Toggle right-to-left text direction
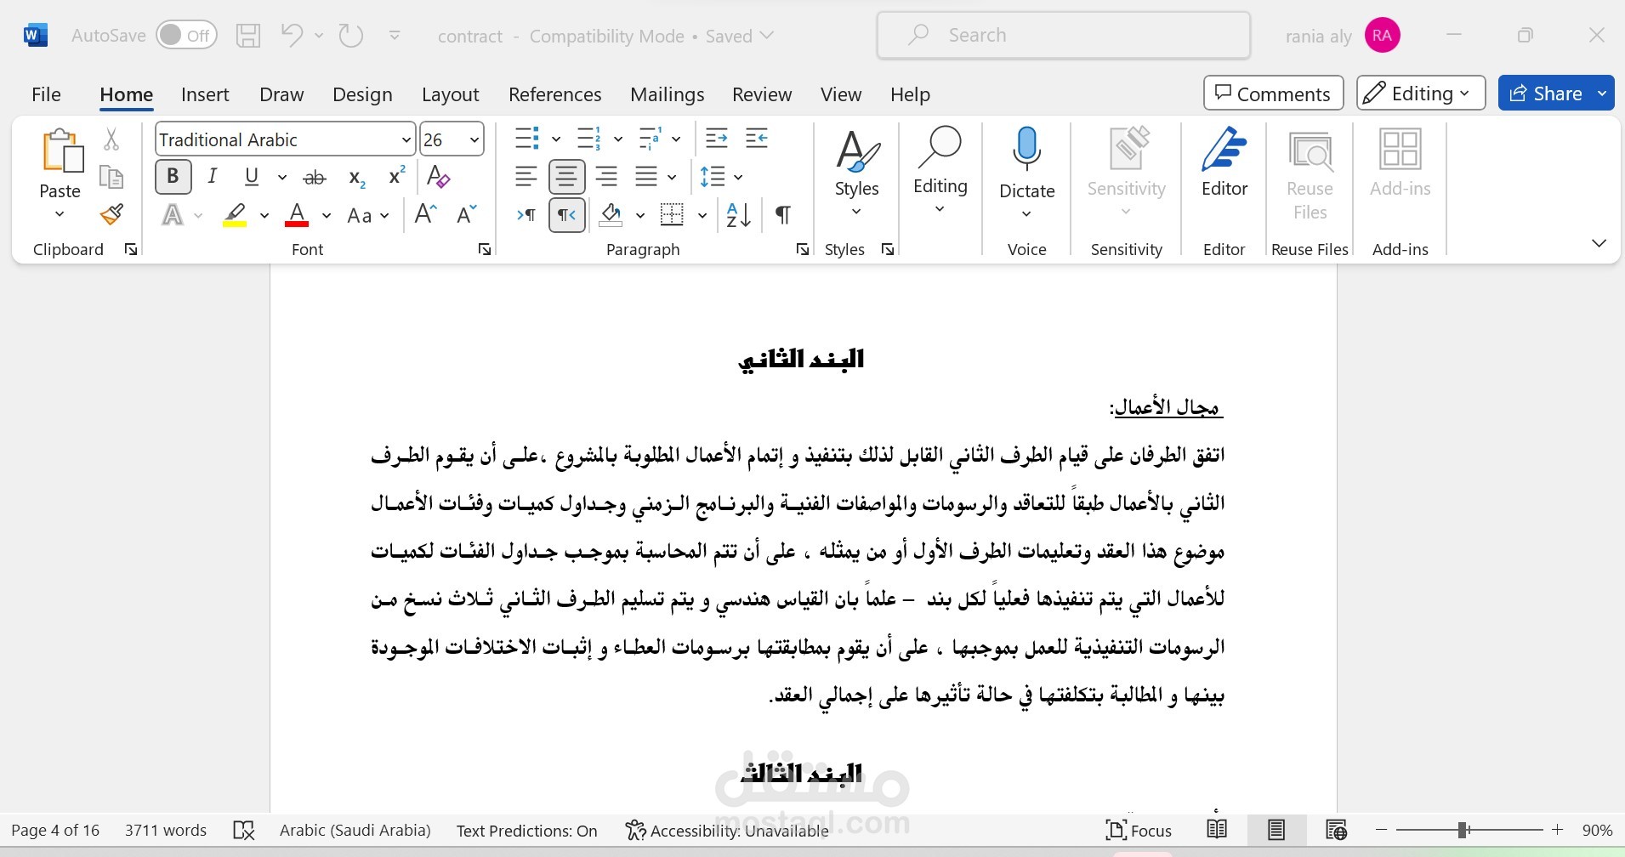 pyautogui.click(x=566, y=215)
